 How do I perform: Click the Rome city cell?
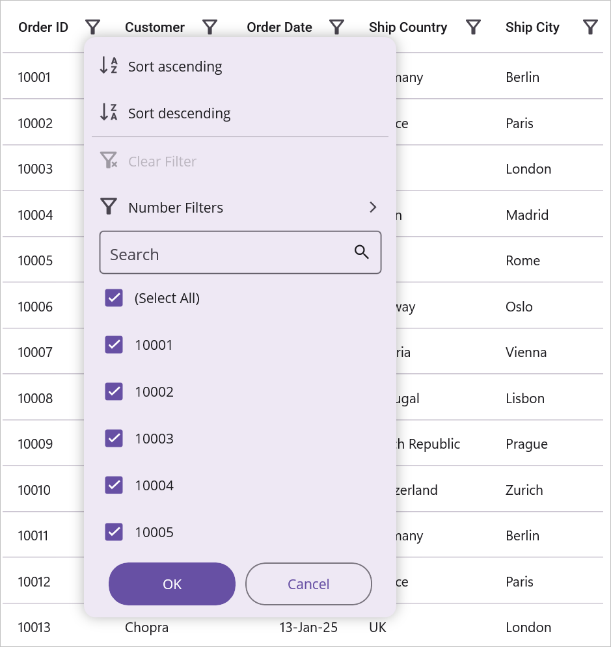point(523,260)
